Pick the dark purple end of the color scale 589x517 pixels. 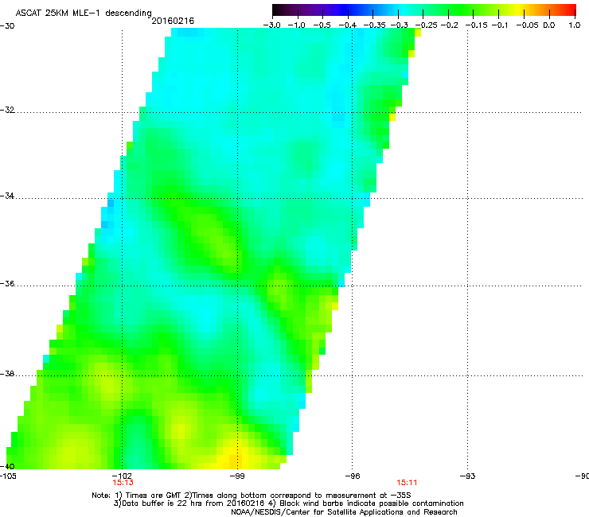(x=280, y=10)
